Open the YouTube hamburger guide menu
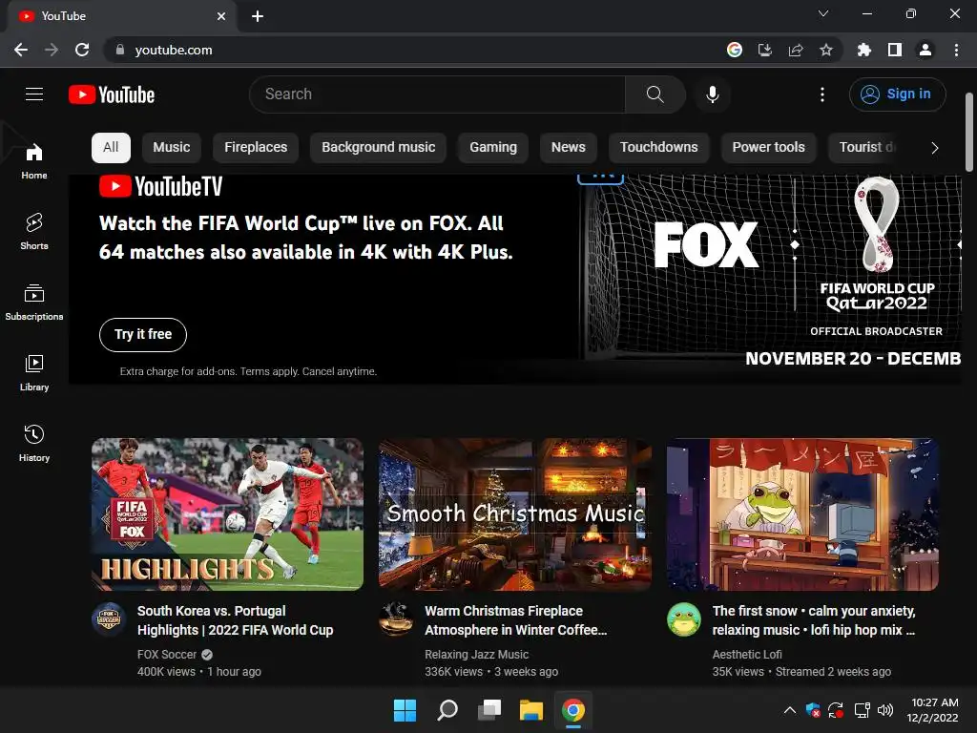The height and width of the screenshot is (733, 977). click(34, 94)
